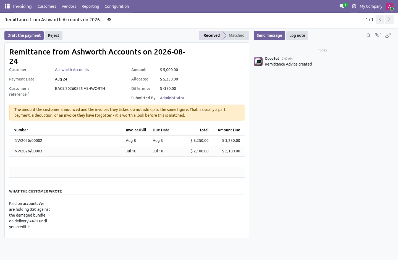Open the apps grid menu icon
This screenshot has width=398, height=260.
[x=7, y=6]
